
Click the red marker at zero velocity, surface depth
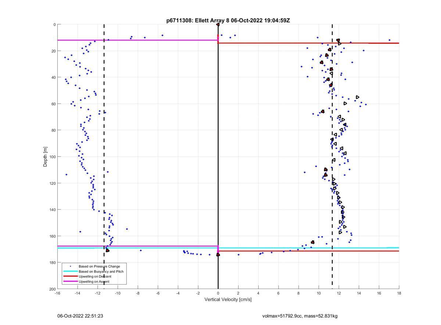(218, 25)
